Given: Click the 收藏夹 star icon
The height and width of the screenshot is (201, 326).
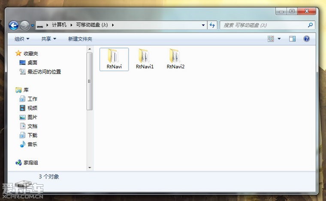Looking at the screenshot, I should (18, 54).
